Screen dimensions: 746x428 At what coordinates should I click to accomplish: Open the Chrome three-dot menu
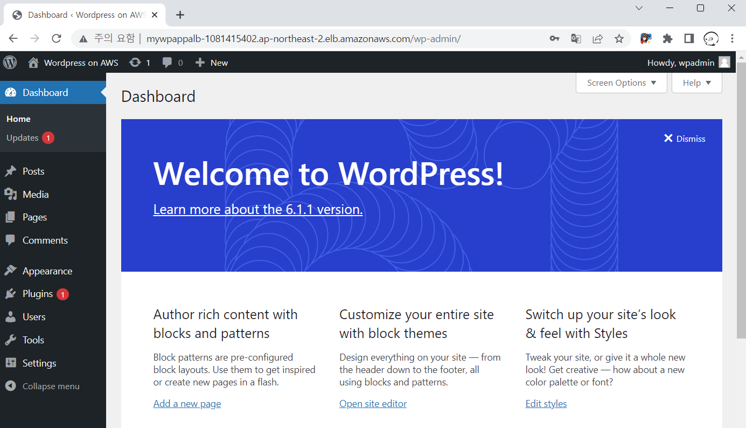pos(732,38)
